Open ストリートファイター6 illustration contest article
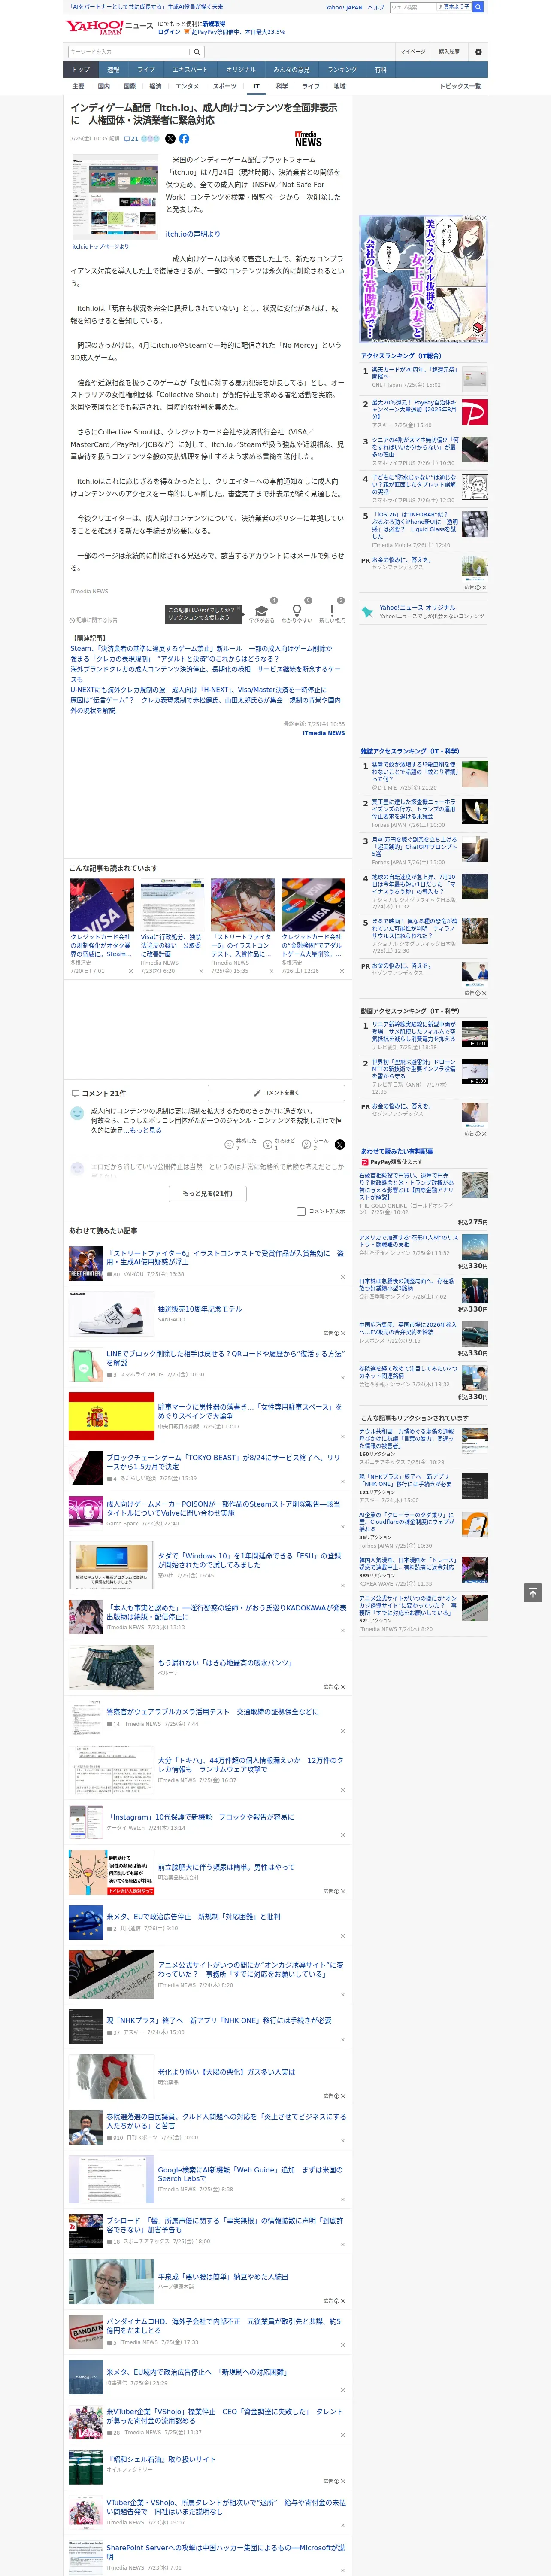551x2576 pixels. pos(225,1258)
